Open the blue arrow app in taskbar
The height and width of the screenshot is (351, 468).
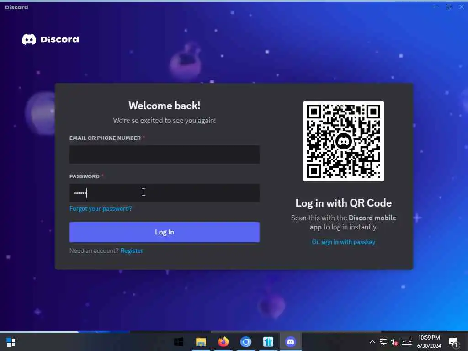tap(268, 342)
